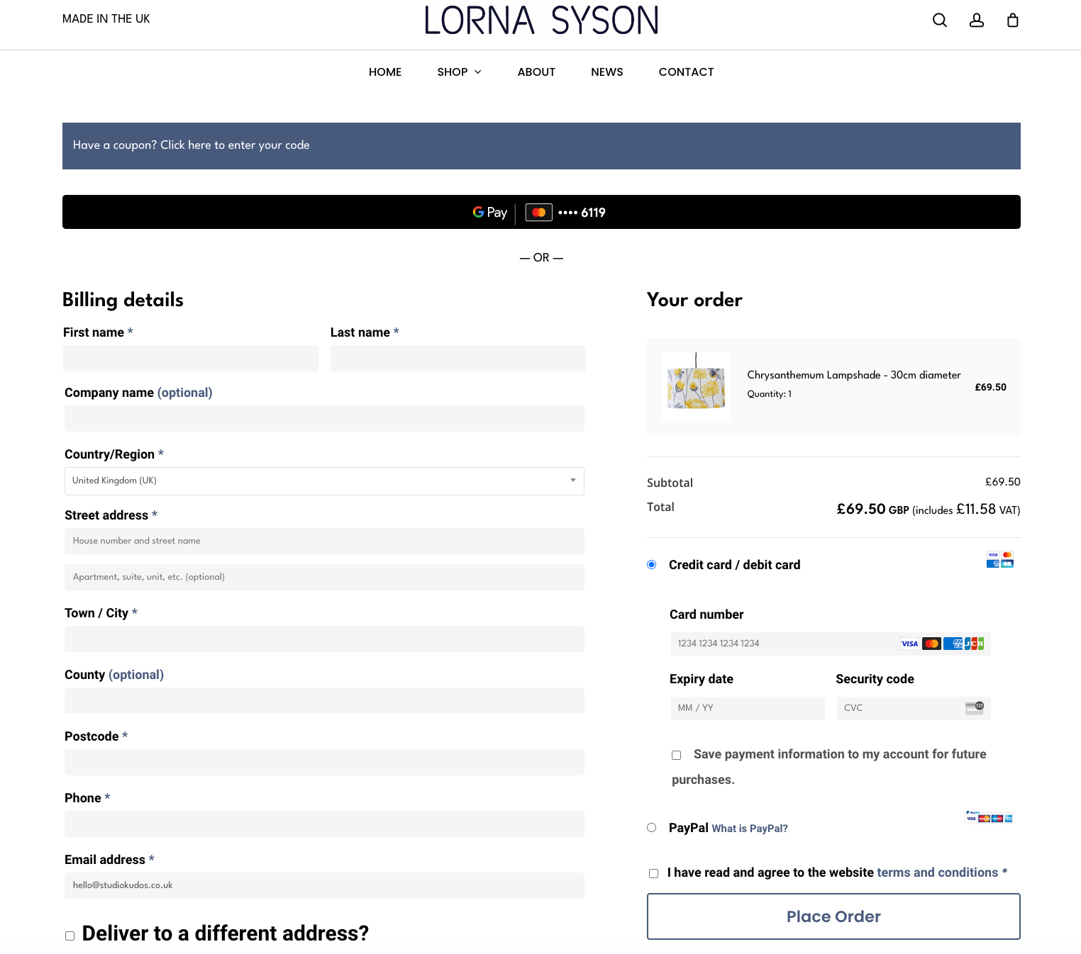Click the CVC security code help icon
This screenshot has height=954, width=1081.
[x=975, y=707]
